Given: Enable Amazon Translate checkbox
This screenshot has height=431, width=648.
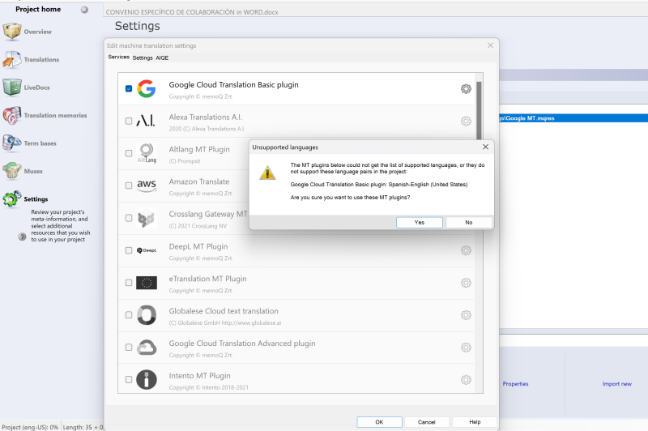Looking at the screenshot, I should 129,186.
